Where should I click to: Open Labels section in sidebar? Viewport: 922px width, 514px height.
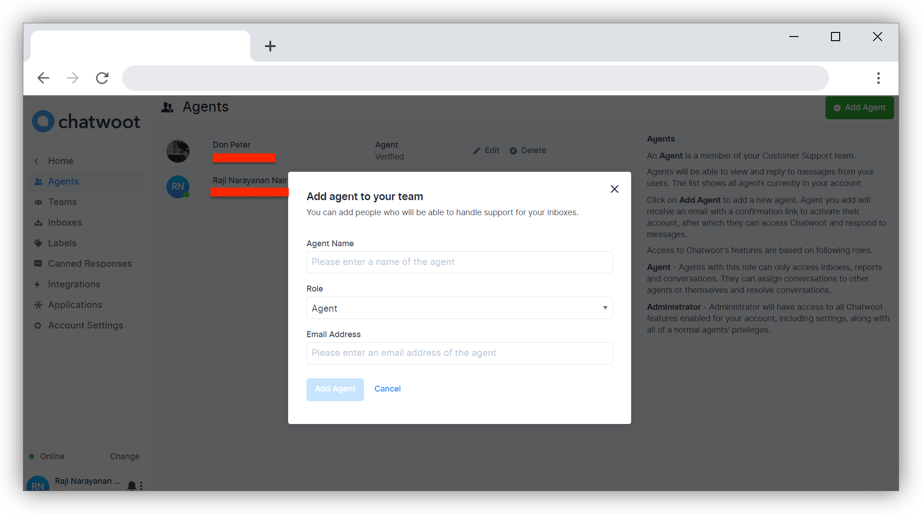click(62, 243)
